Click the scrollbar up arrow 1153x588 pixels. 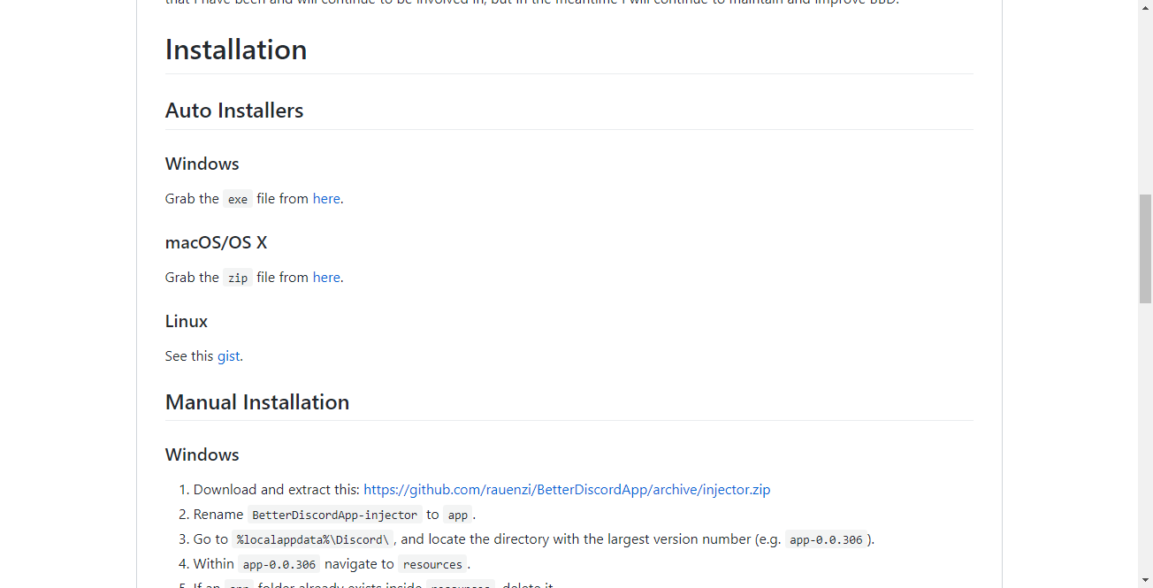tap(1145, 7)
